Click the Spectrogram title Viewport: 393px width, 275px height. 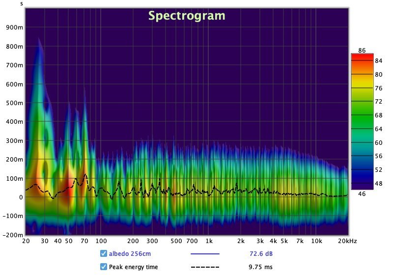[187, 16]
